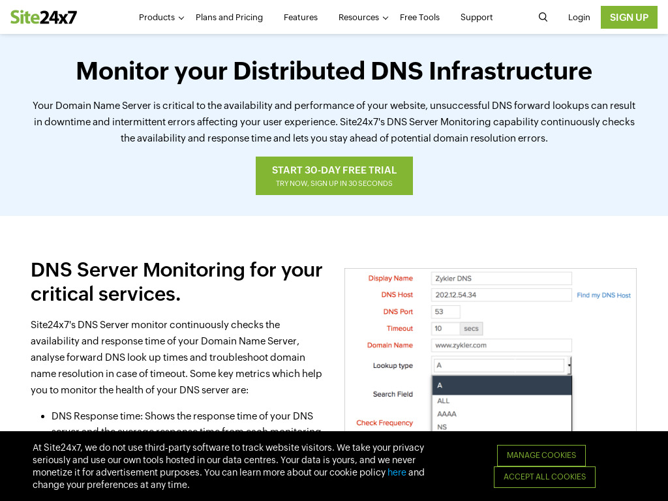Start the 30-day free trial
The width and height of the screenshot is (668, 501).
coord(334,175)
